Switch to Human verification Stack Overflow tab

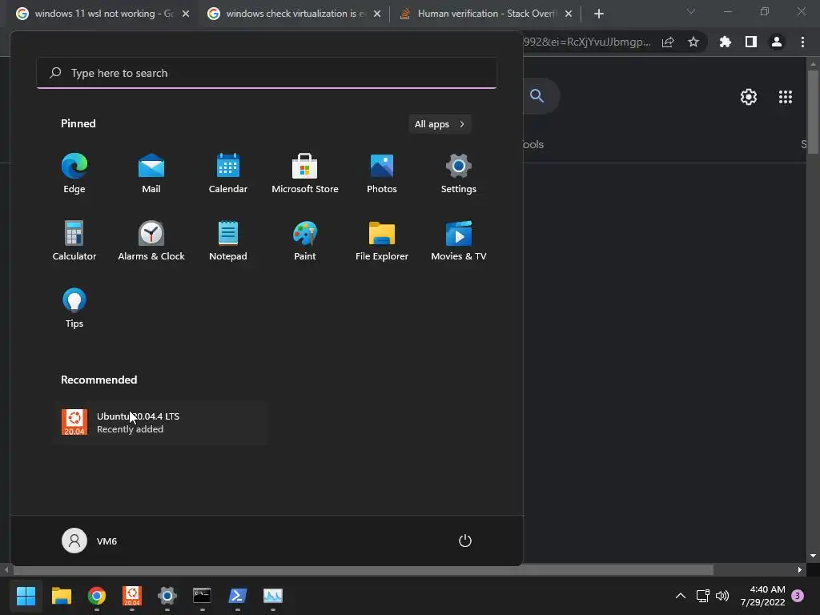pos(486,14)
